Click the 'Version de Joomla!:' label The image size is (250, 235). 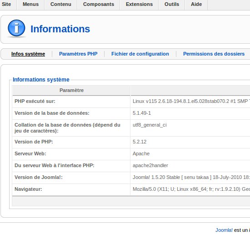point(39,177)
